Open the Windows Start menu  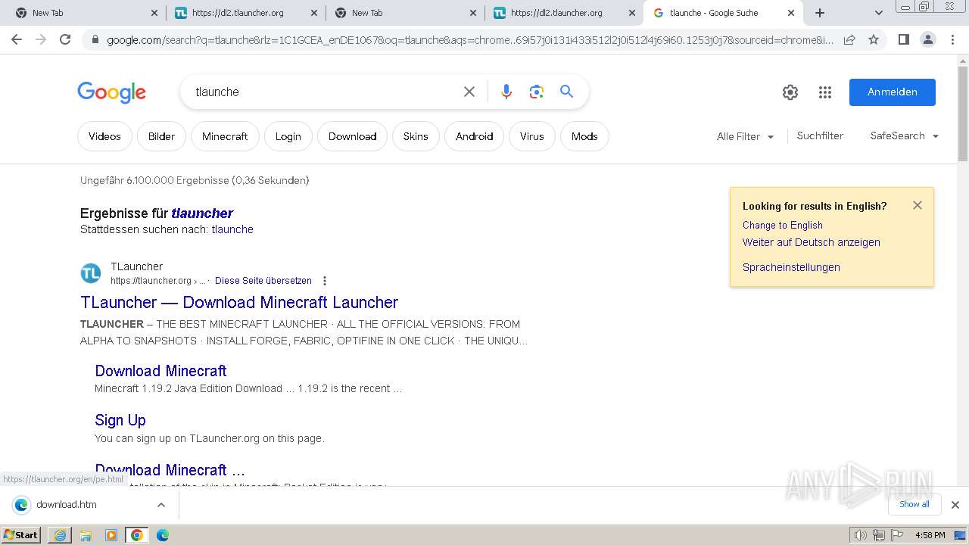point(21,534)
